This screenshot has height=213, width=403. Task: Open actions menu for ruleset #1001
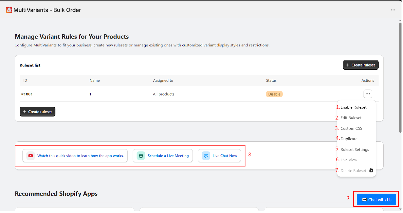(x=368, y=94)
